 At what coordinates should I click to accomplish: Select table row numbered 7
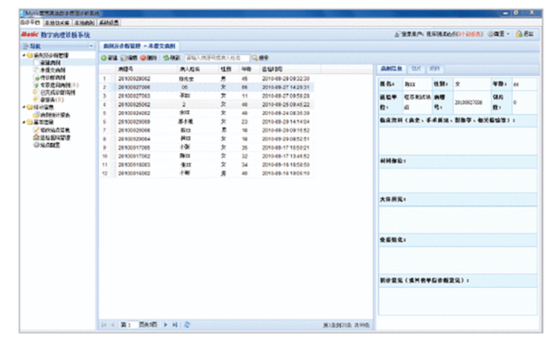207,130
